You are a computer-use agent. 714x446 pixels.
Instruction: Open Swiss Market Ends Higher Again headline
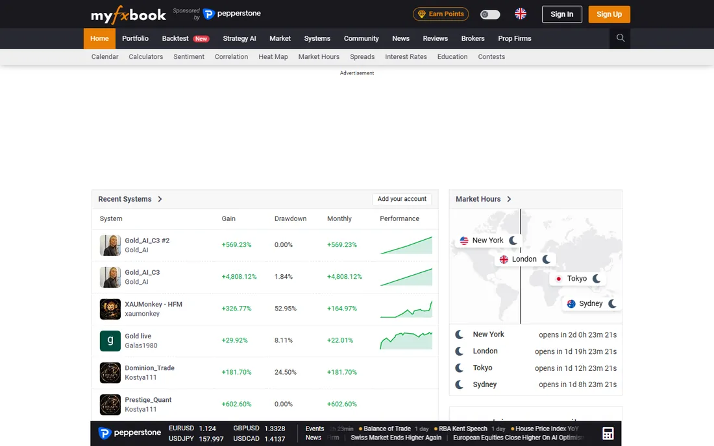396,438
